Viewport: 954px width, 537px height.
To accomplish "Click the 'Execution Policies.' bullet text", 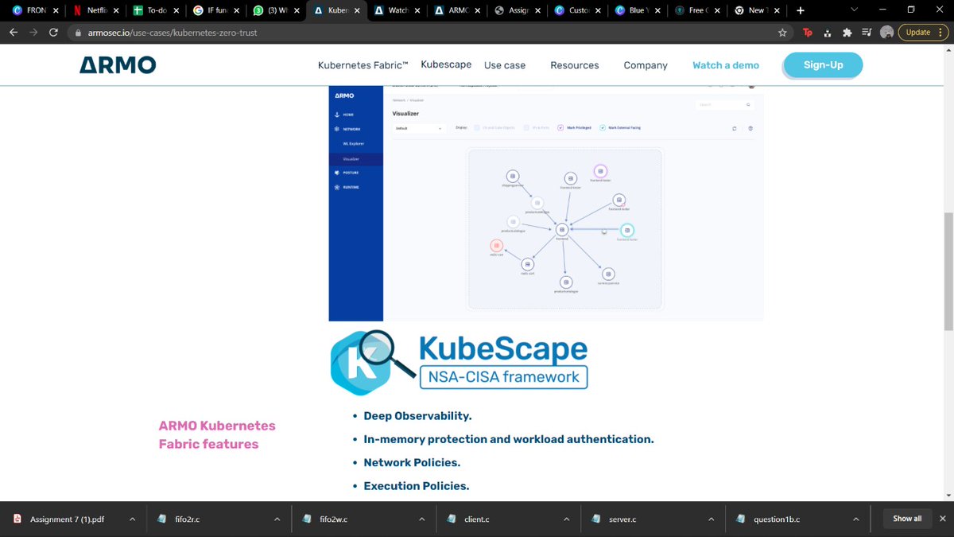I will click(x=417, y=486).
